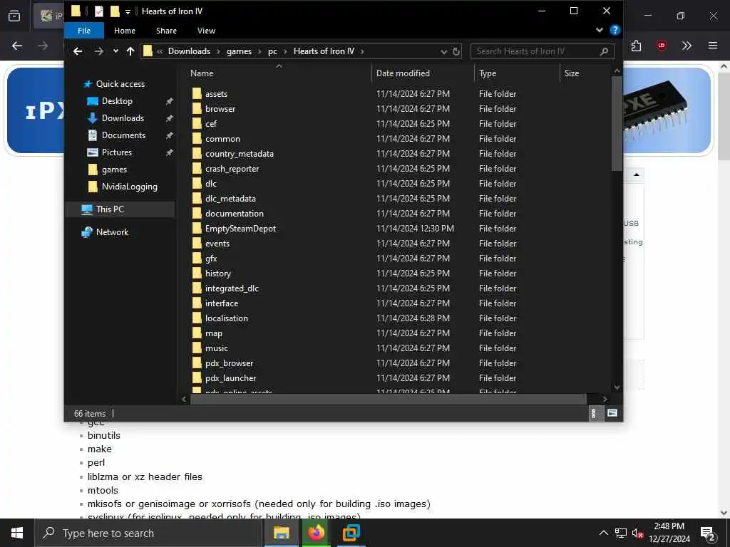Viewport: 730px width, 547px height.
Task: Show hidden system tray icons
Action: coord(603,533)
